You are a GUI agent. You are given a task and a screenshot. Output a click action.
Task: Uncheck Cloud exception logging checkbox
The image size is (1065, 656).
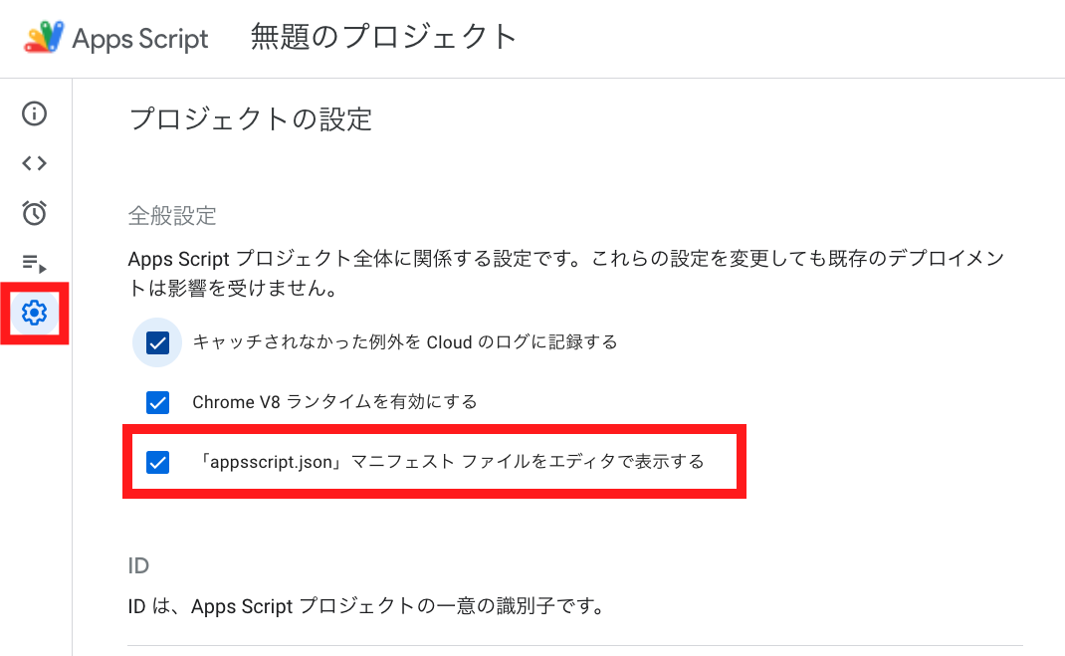pos(157,341)
